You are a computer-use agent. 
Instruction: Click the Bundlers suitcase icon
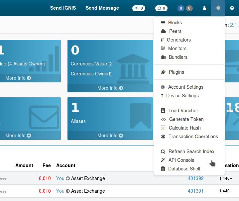pyautogui.click(x=163, y=57)
